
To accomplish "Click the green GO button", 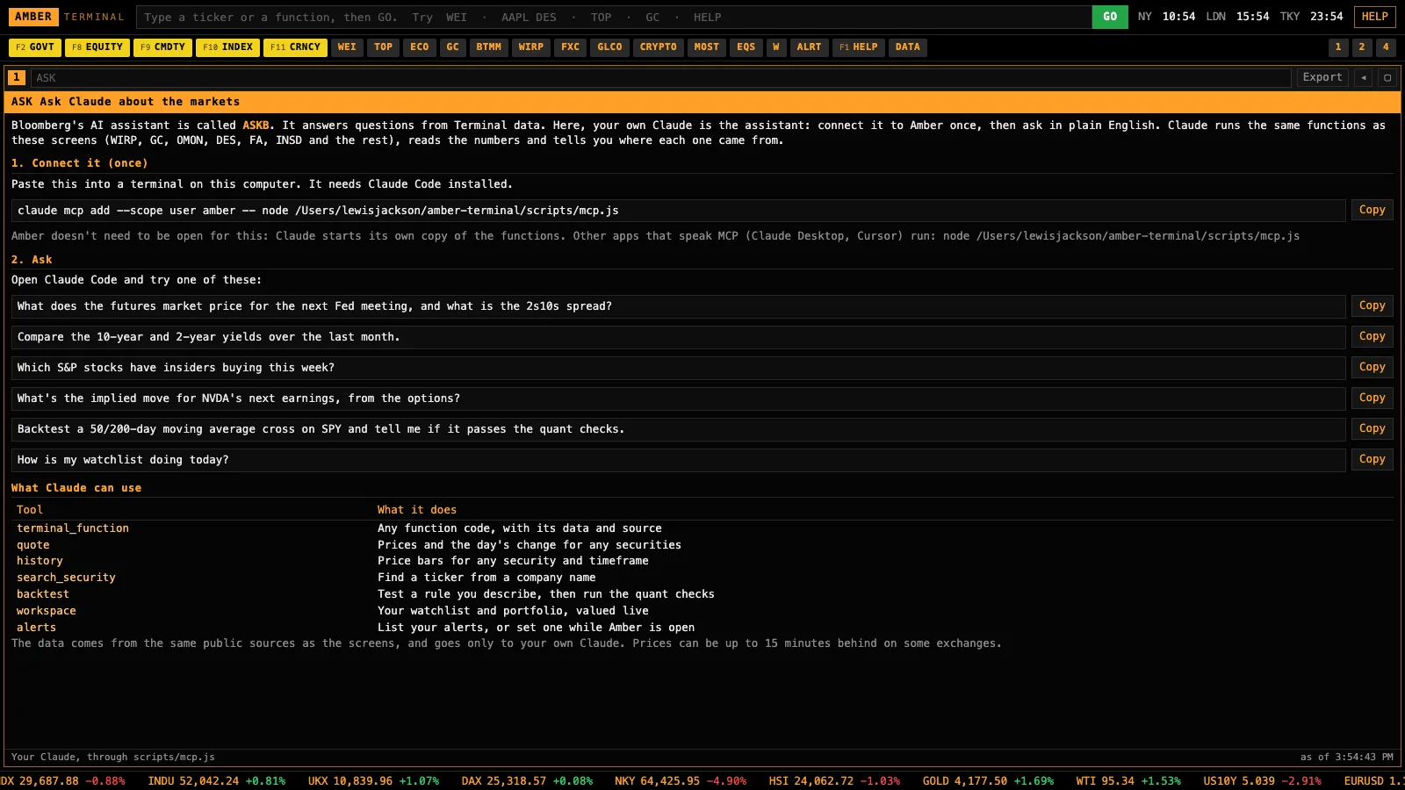I will [1110, 17].
